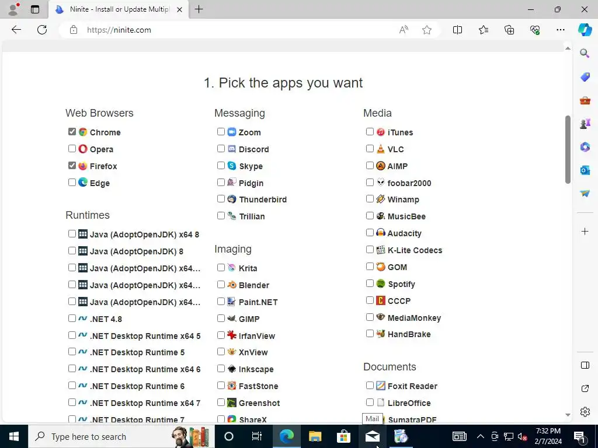Click the Zoom app icon
The image size is (598, 448).
[232, 132]
